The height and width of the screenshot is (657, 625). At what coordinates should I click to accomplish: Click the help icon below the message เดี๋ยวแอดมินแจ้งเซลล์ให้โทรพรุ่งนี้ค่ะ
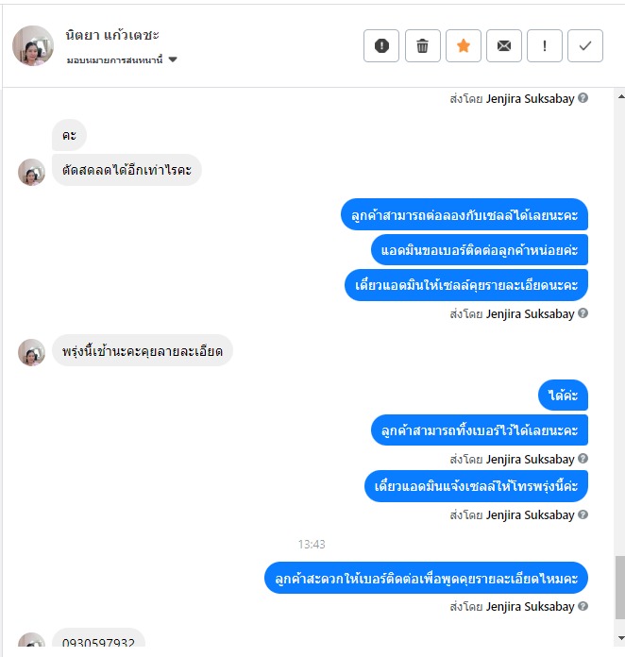(x=583, y=514)
